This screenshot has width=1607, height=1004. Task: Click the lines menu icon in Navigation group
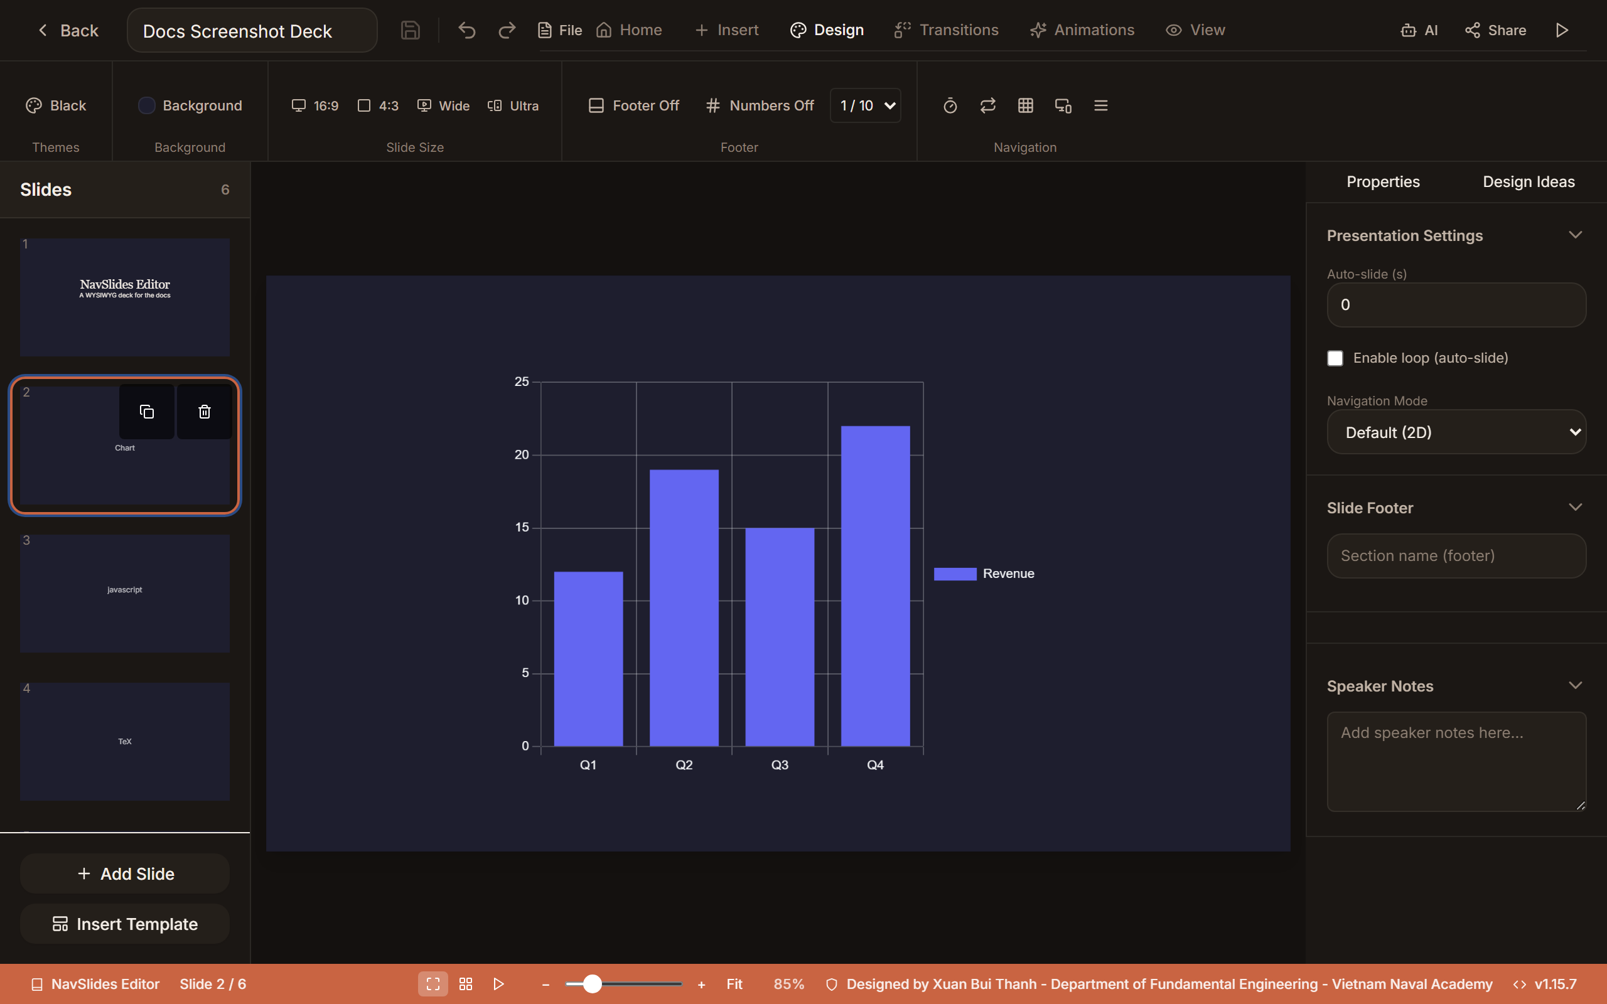(x=1100, y=105)
